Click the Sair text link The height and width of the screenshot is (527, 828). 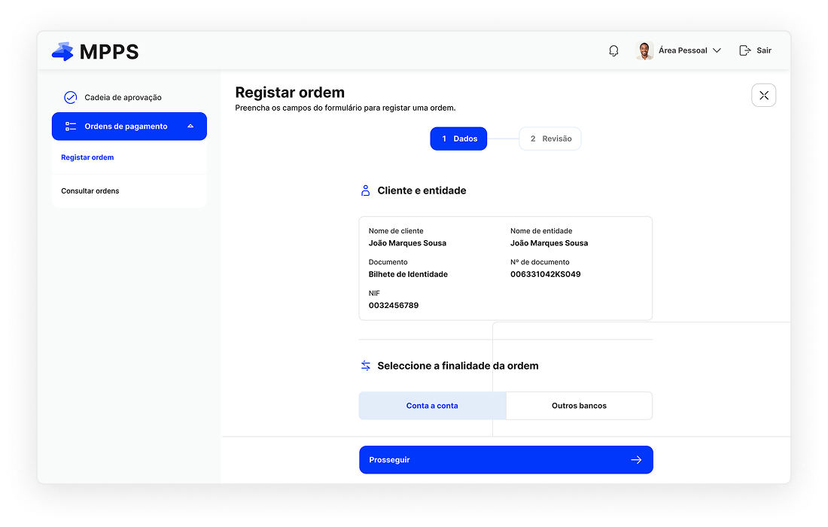[x=764, y=50]
